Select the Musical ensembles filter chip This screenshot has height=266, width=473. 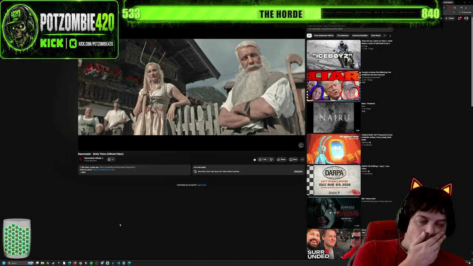point(360,35)
